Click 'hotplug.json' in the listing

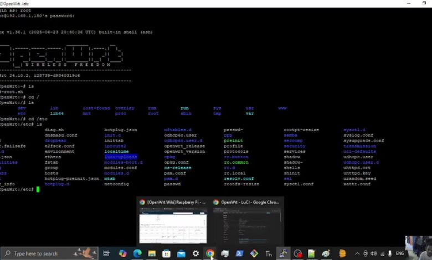point(121,129)
